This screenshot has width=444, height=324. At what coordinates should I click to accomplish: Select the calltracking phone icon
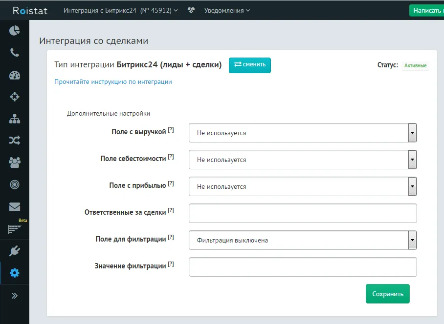(x=14, y=52)
